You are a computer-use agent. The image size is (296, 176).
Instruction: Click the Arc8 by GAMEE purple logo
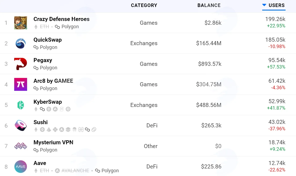(x=21, y=84)
